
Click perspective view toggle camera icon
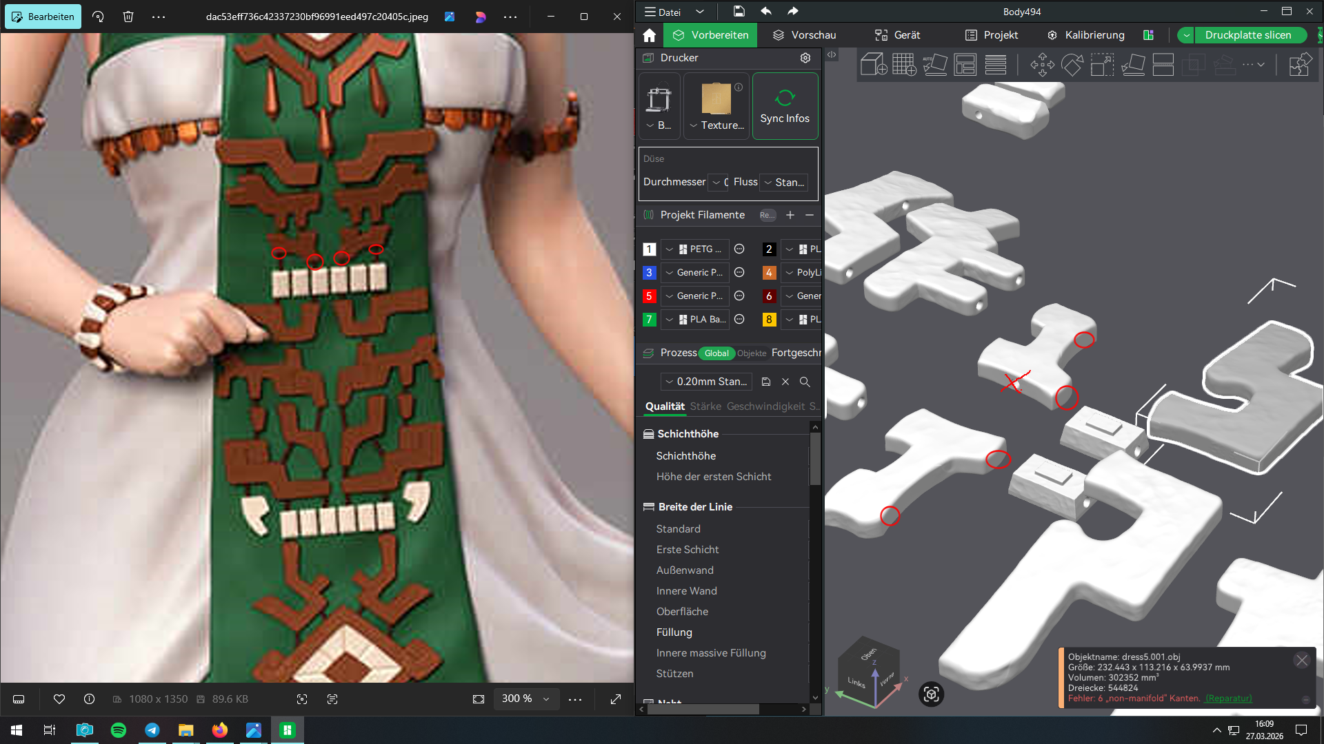[931, 694]
